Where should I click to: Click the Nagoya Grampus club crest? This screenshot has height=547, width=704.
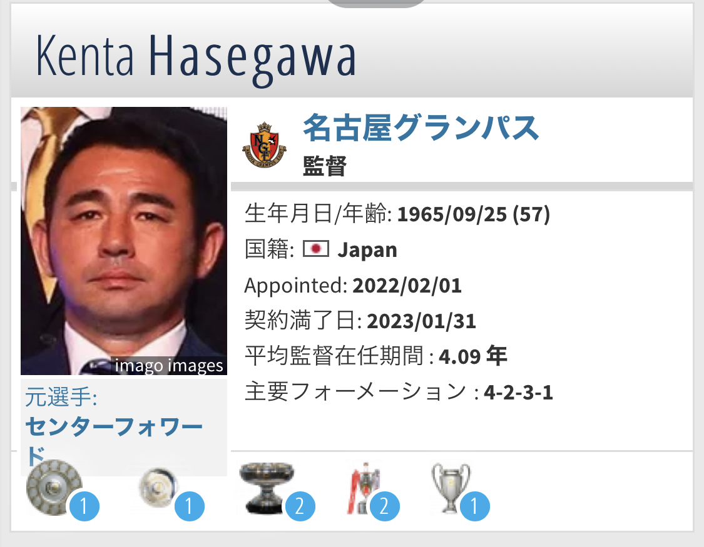pyautogui.click(x=264, y=144)
